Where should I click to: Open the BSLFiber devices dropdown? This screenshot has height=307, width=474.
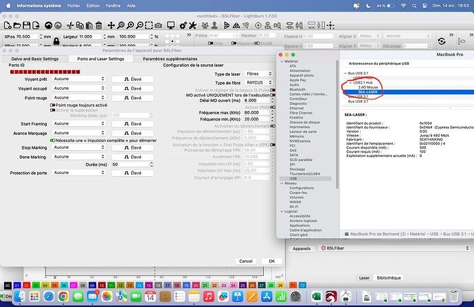[x=394, y=248]
